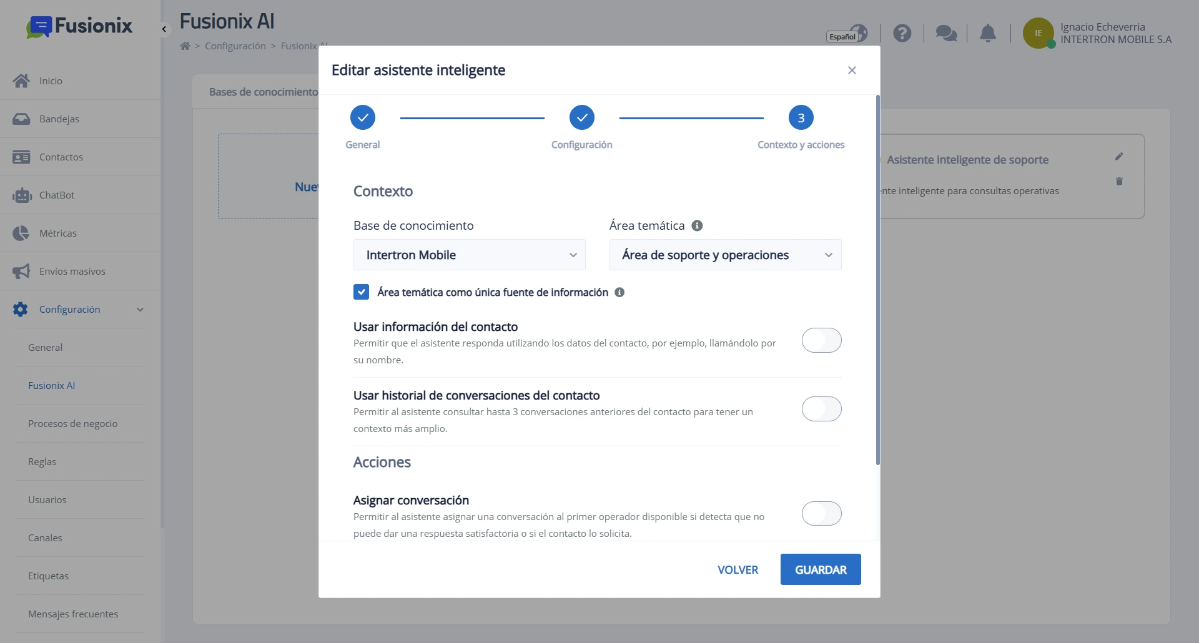The height and width of the screenshot is (643, 1199).
Task: Click the home breadcrumb icon
Action: coord(185,46)
